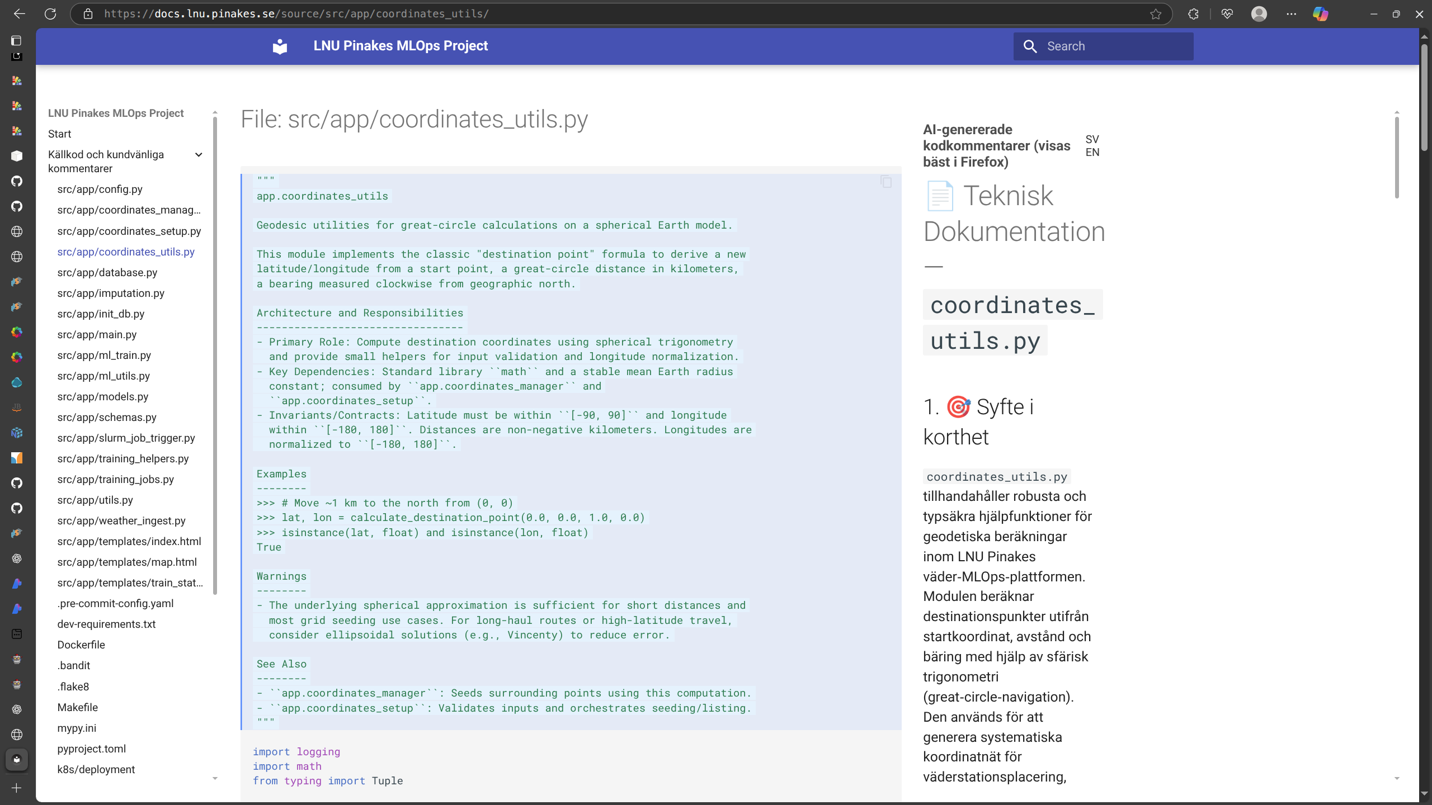1432x805 pixels.
Task: Open the Copilot icon in toolbar
Action: coord(1321,14)
